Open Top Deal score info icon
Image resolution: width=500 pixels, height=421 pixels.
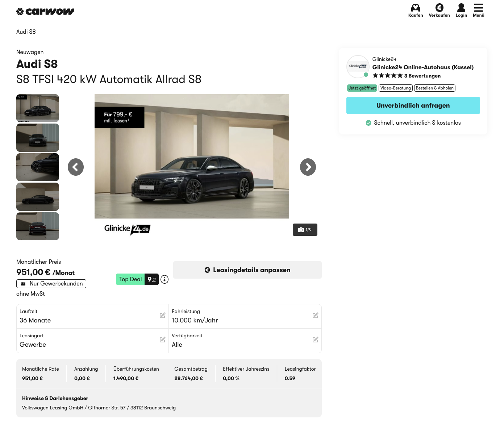click(164, 279)
